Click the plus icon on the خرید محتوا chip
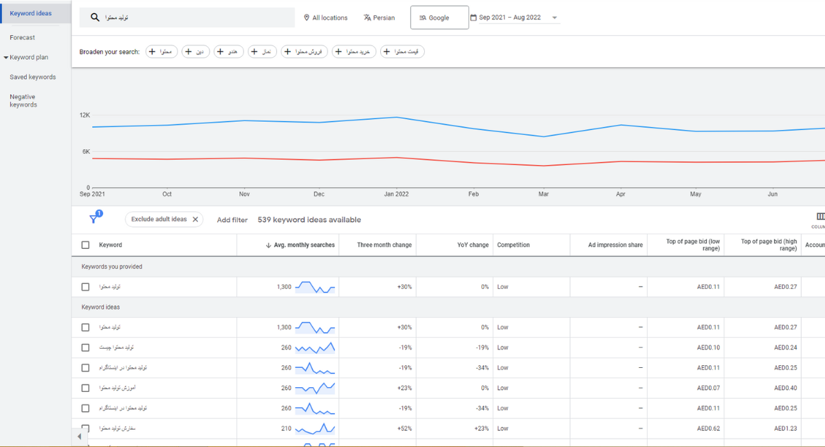Viewport: 825px width, 447px height. coord(338,52)
